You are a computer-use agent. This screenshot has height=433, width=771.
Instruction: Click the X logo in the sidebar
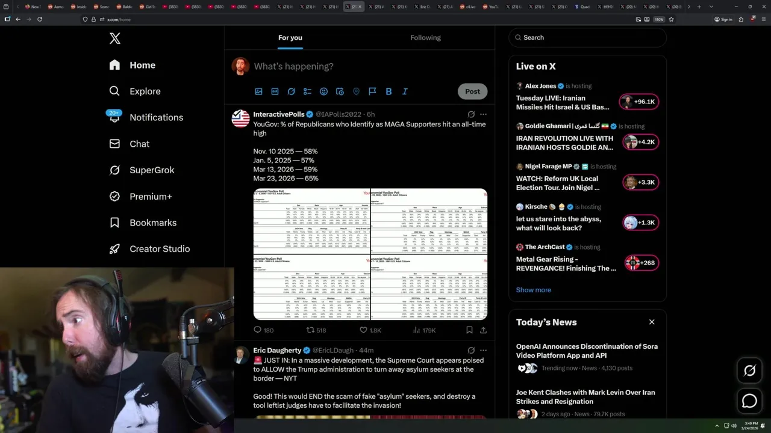[x=115, y=38]
